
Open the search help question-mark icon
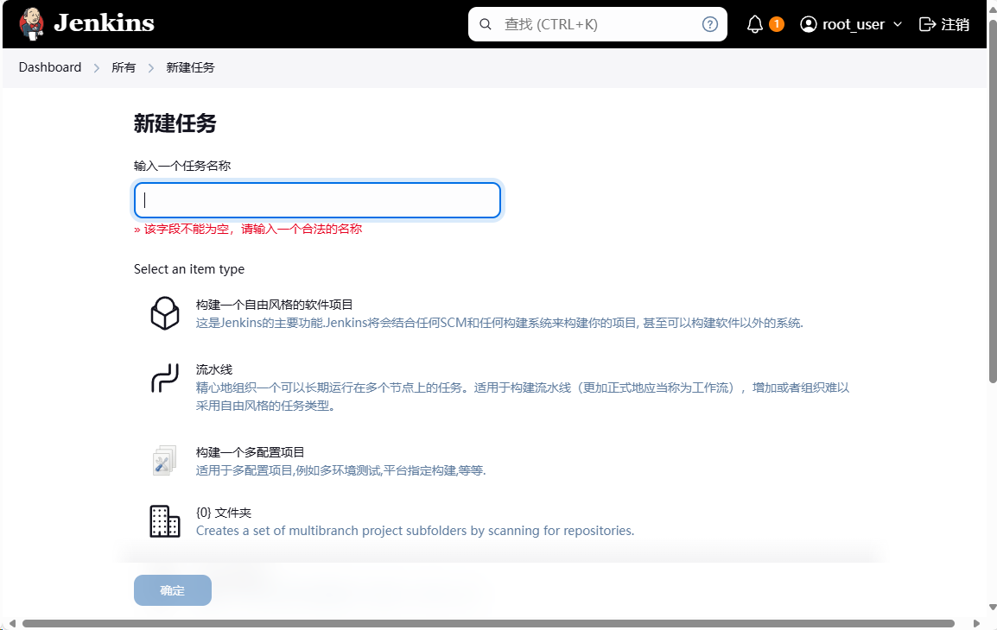pos(709,24)
